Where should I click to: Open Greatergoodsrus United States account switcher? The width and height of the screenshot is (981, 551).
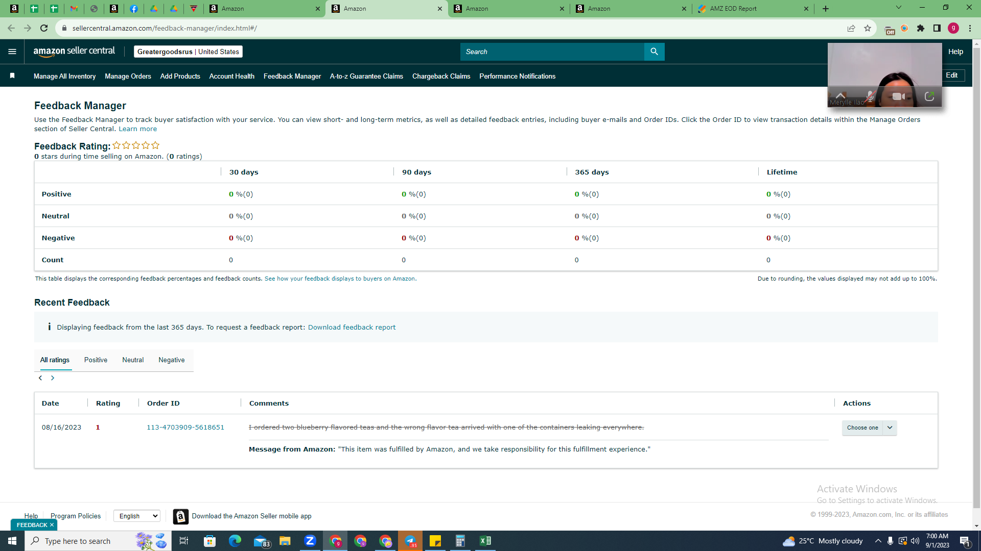pos(188,52)
